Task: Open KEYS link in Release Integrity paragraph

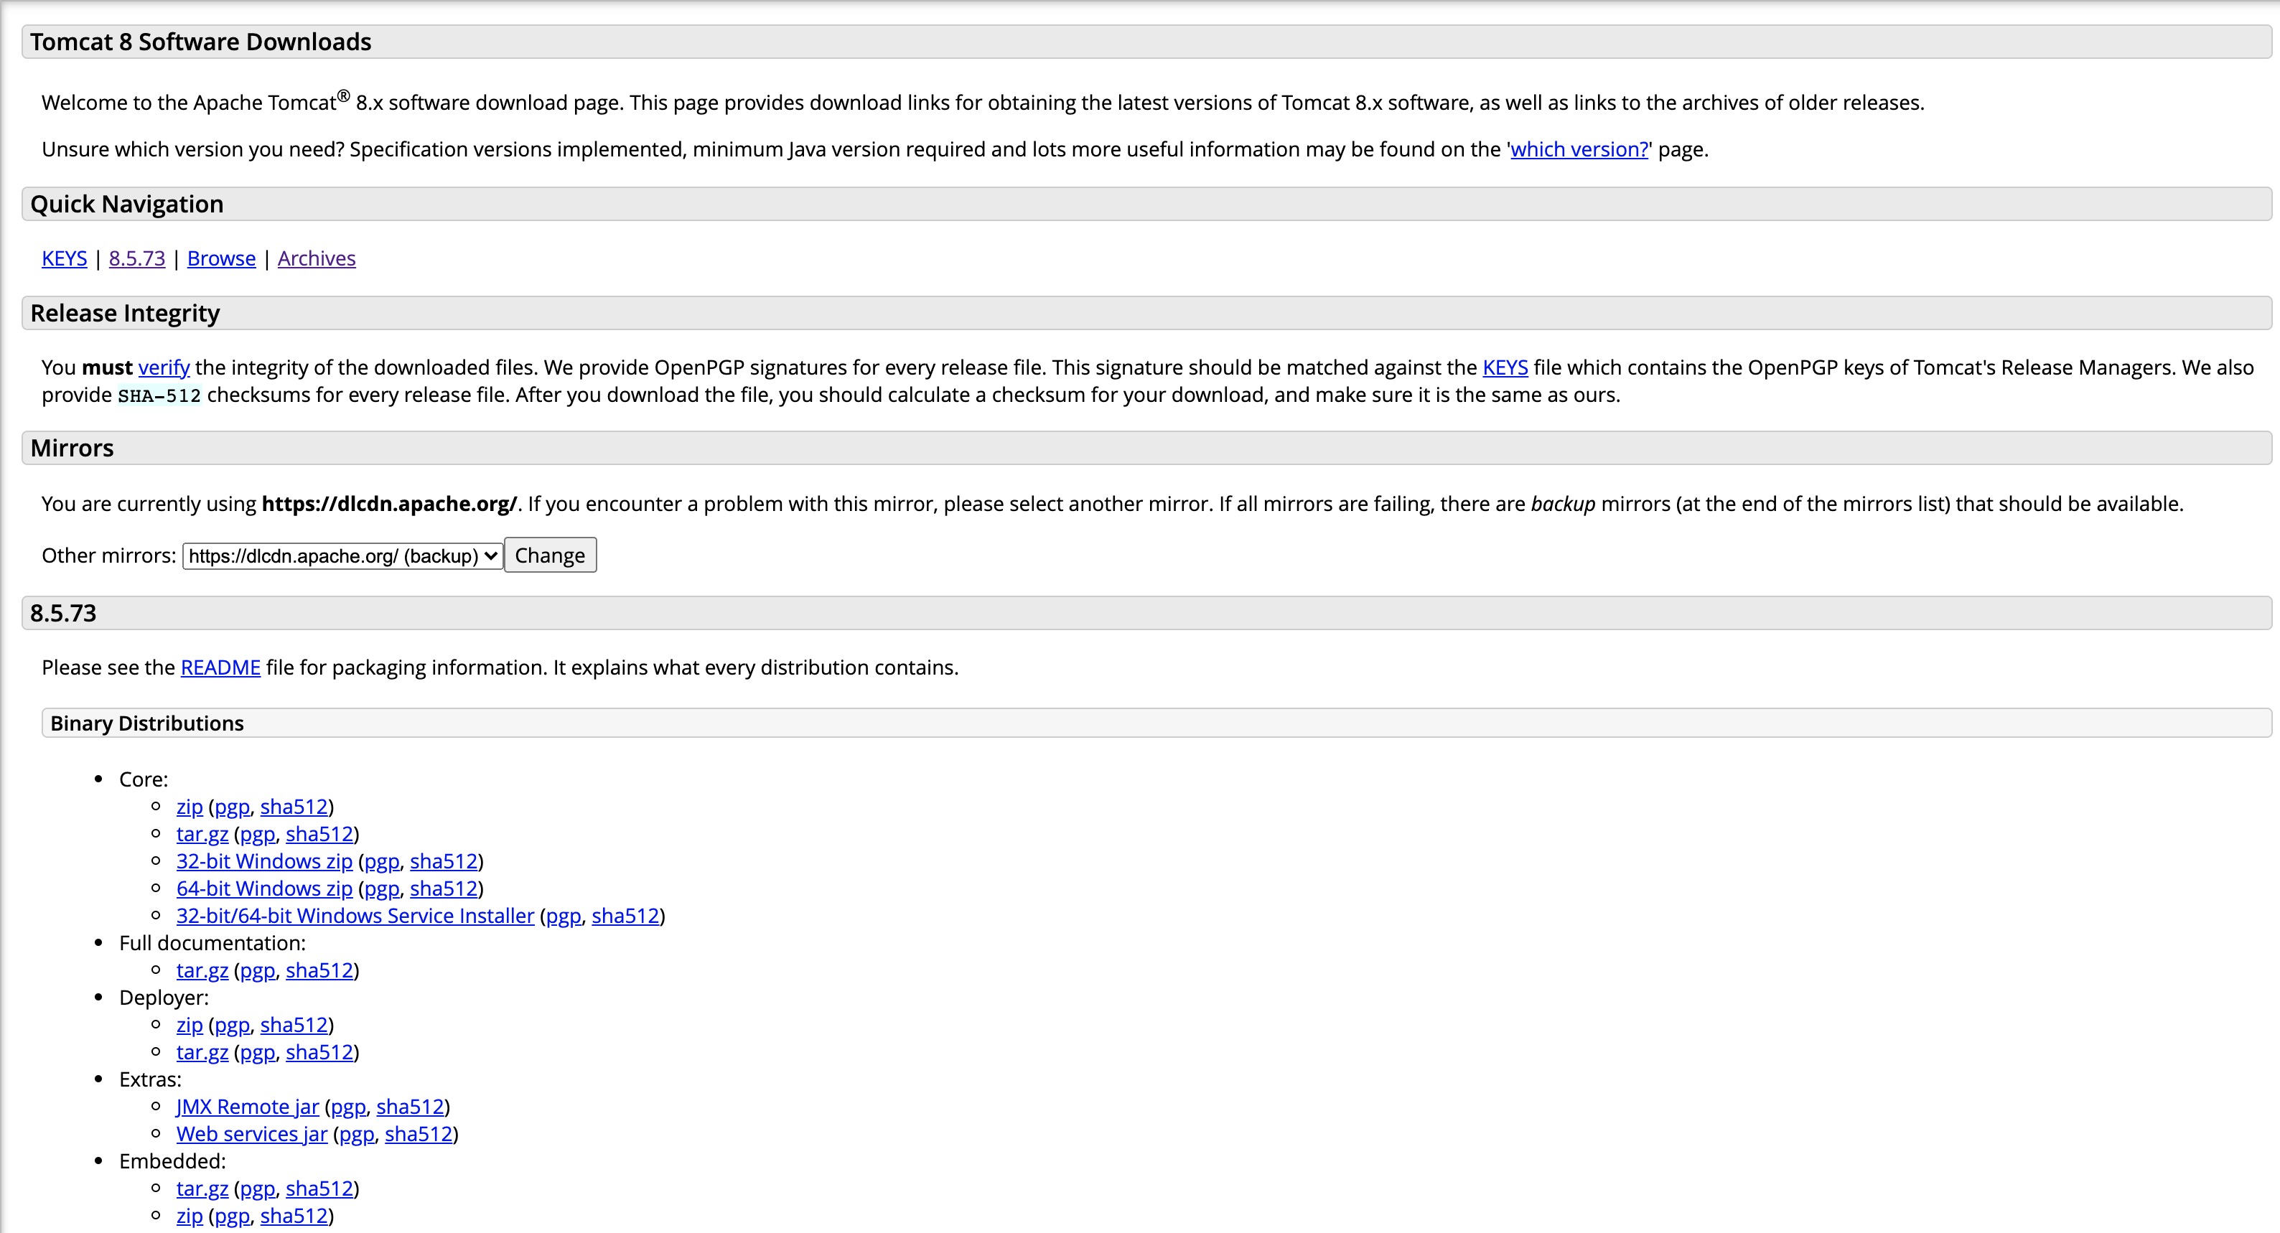Action: pos(1505,367)
